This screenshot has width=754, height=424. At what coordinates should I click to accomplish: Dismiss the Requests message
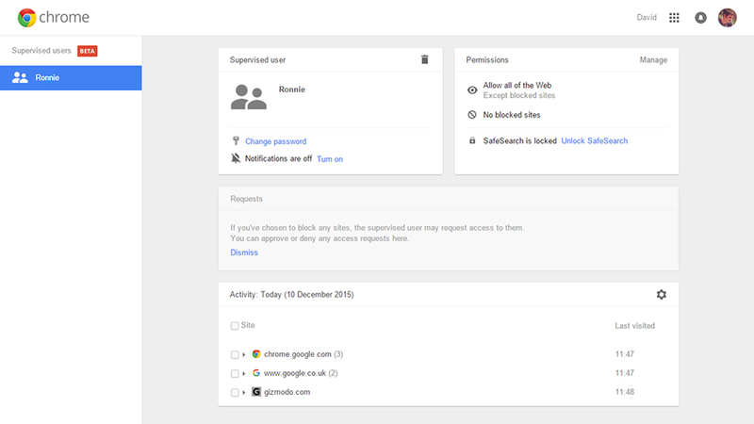point(244,253)
